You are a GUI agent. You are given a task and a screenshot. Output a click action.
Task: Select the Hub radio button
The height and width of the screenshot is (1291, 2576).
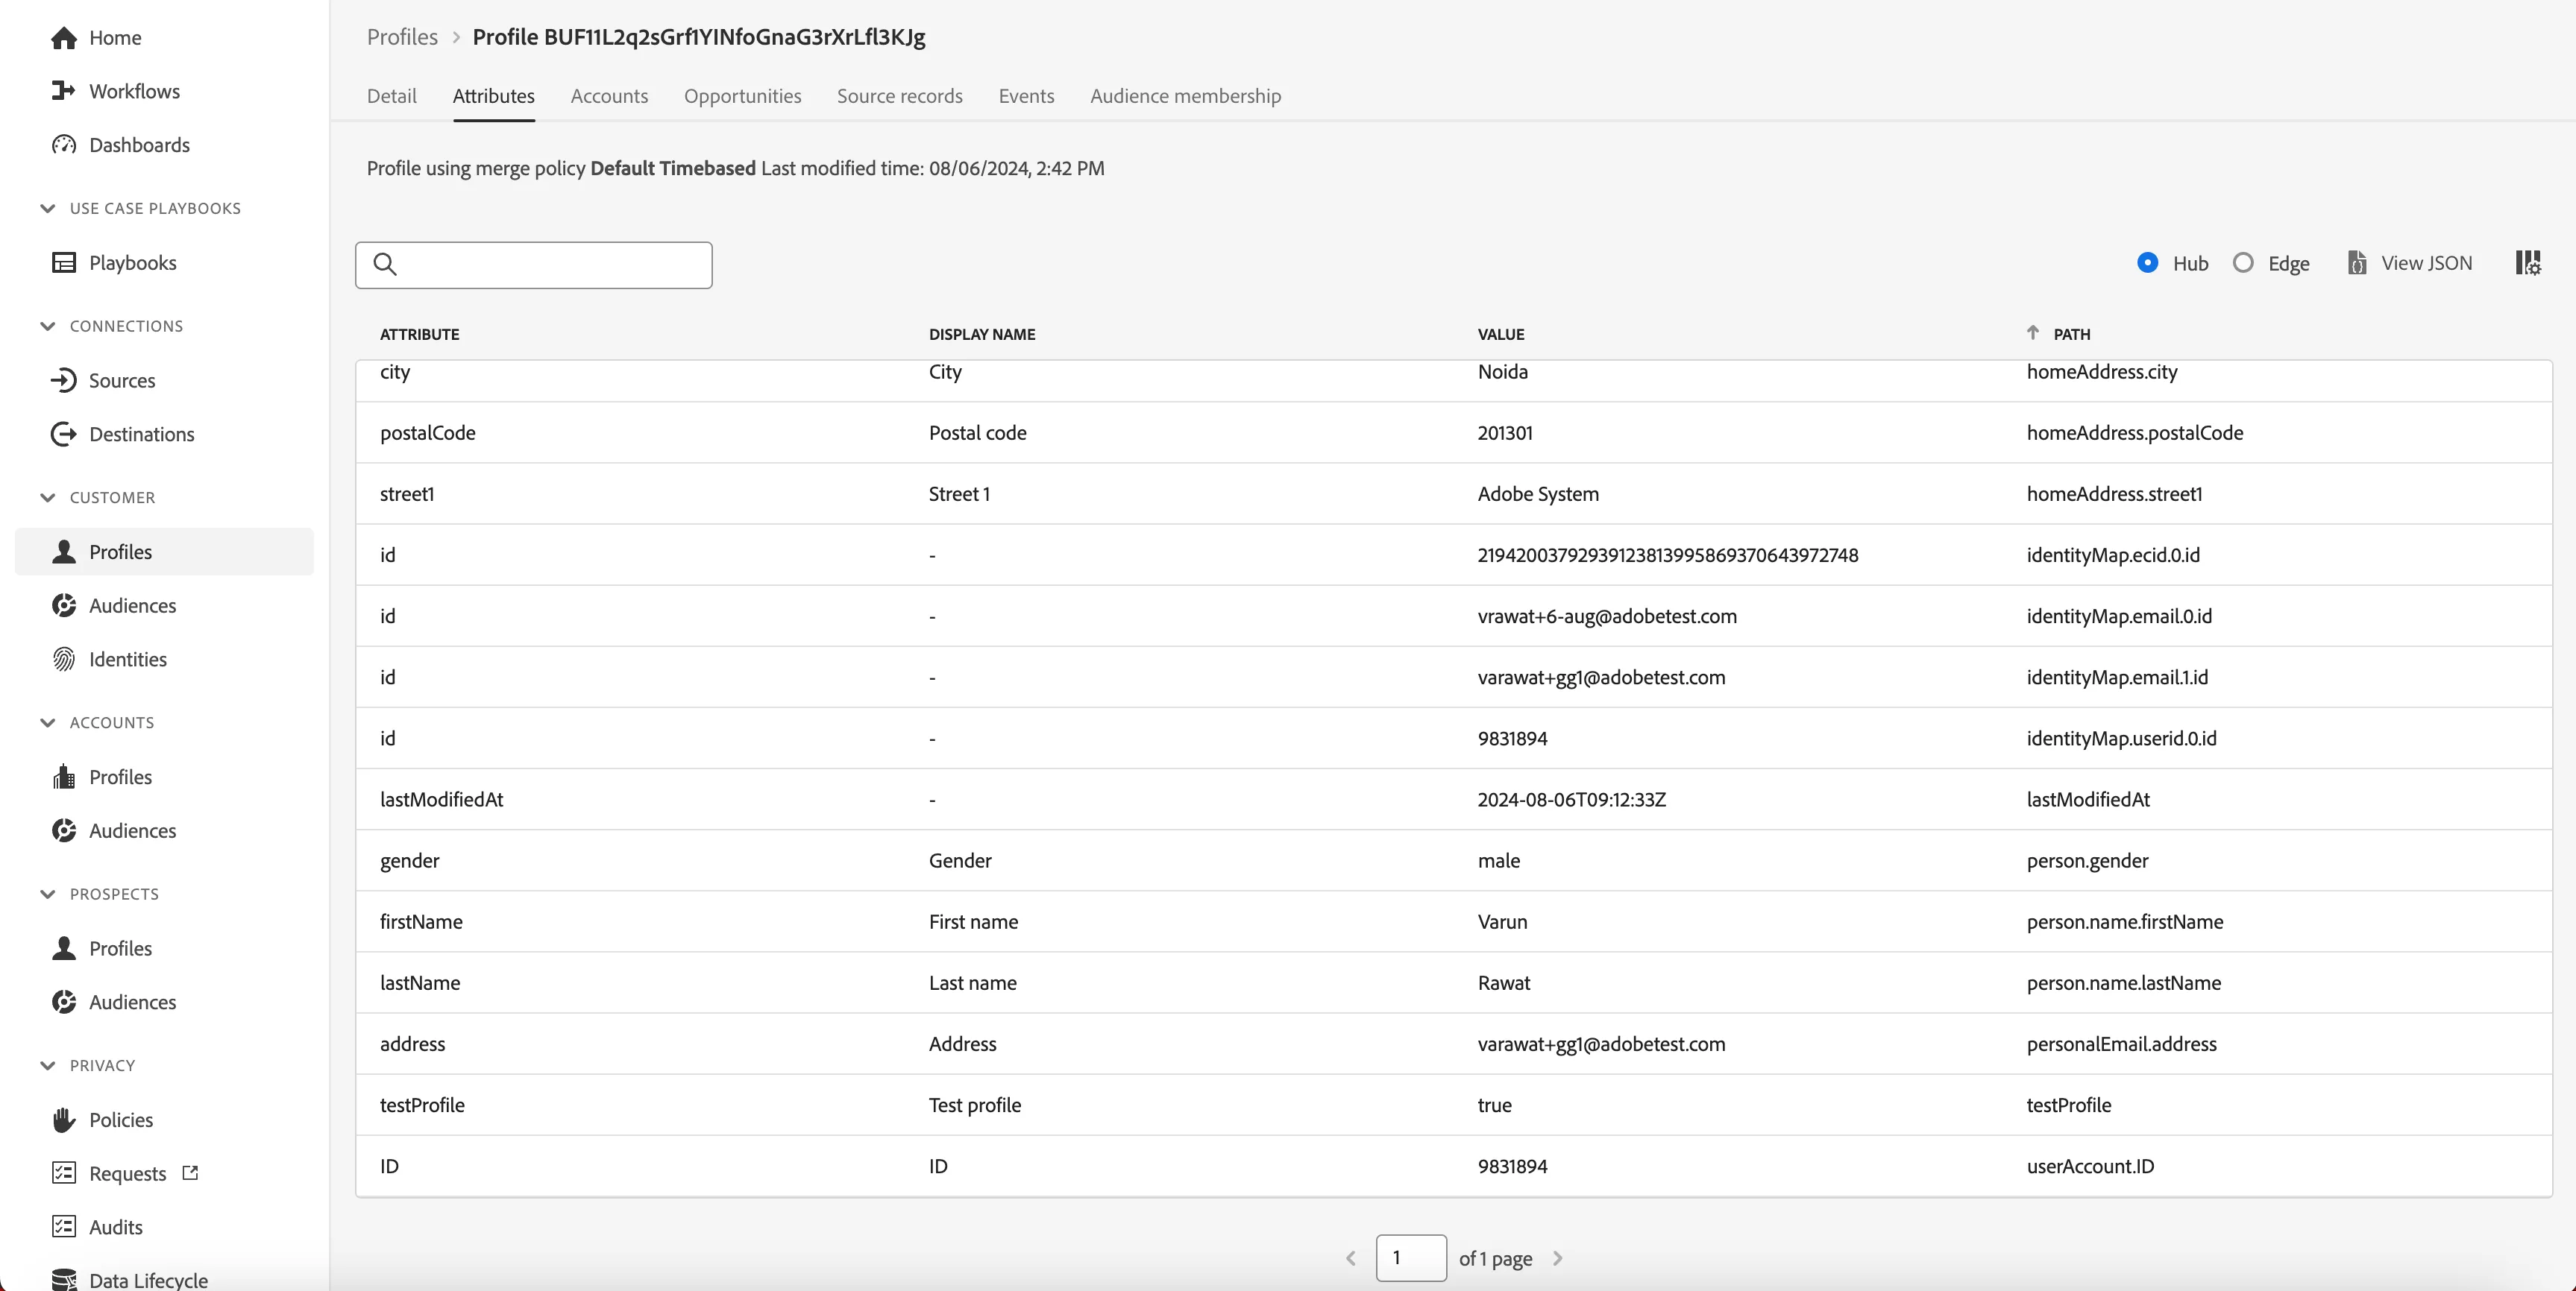coord(2147,263)
